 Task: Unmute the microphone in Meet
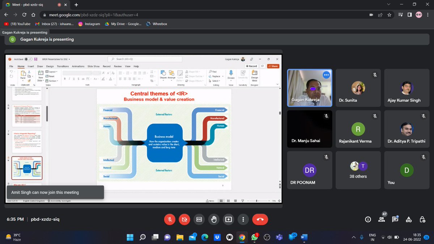click(x=170, y=219)
